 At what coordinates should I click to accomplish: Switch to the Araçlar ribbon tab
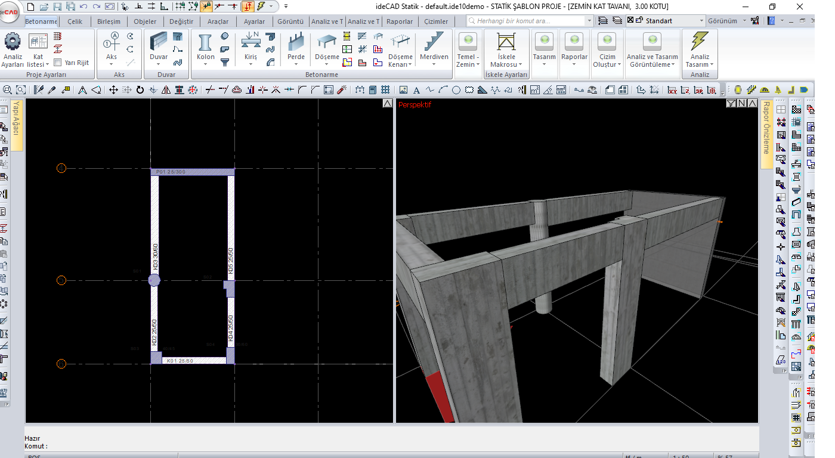click(218, 21)
